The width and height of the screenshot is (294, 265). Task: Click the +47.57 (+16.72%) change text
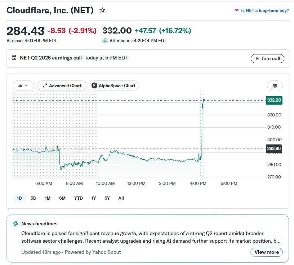163,31
